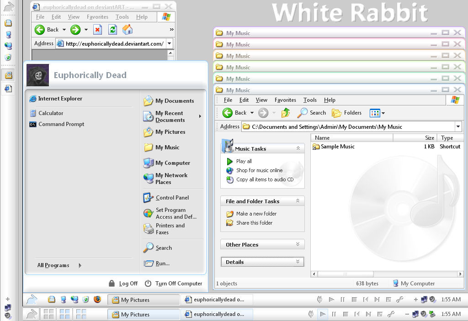
Task: Open the Favorites menu in Internet Explorer
Action: [97, 17]
